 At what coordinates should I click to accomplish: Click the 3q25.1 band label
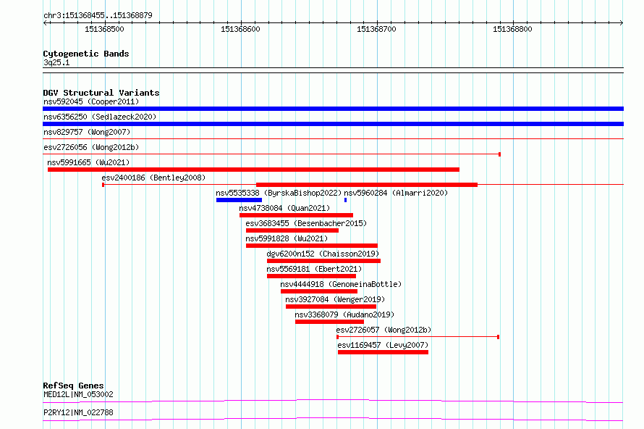point(56,62)
